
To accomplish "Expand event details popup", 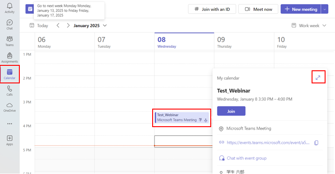I will [318, 77].
